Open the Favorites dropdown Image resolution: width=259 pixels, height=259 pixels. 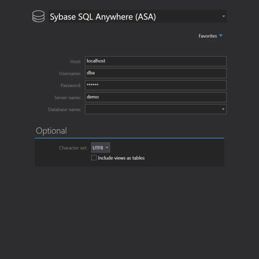tap(211, 36)
